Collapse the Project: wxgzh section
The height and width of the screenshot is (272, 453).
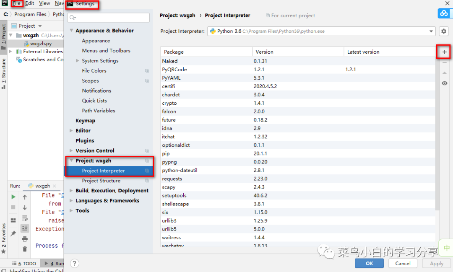(71, 161)
